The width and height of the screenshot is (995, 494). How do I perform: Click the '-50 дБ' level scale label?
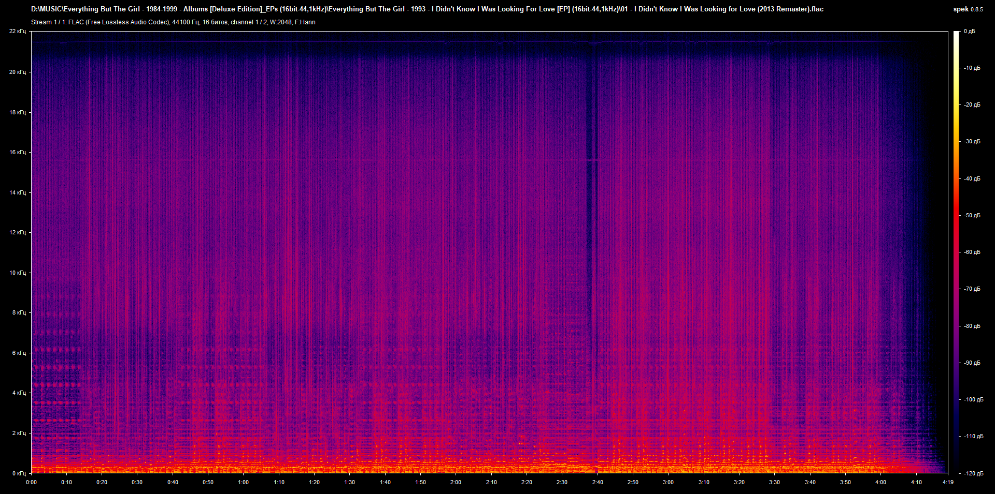tap(972, 216)
